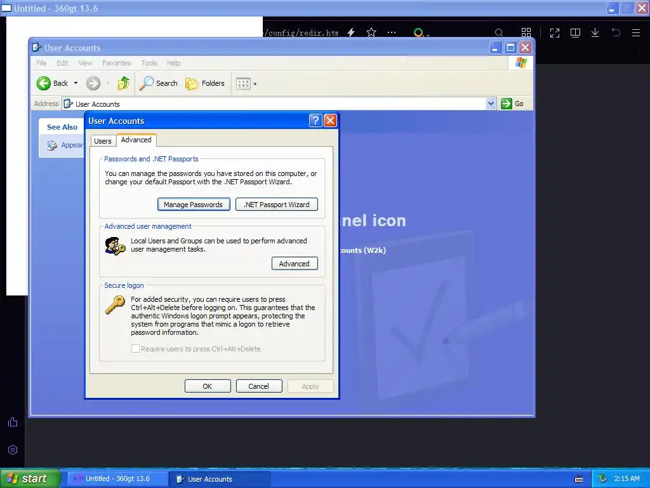
Task: Open the Views icon in toolbar
Action: (x=243, y=84)
